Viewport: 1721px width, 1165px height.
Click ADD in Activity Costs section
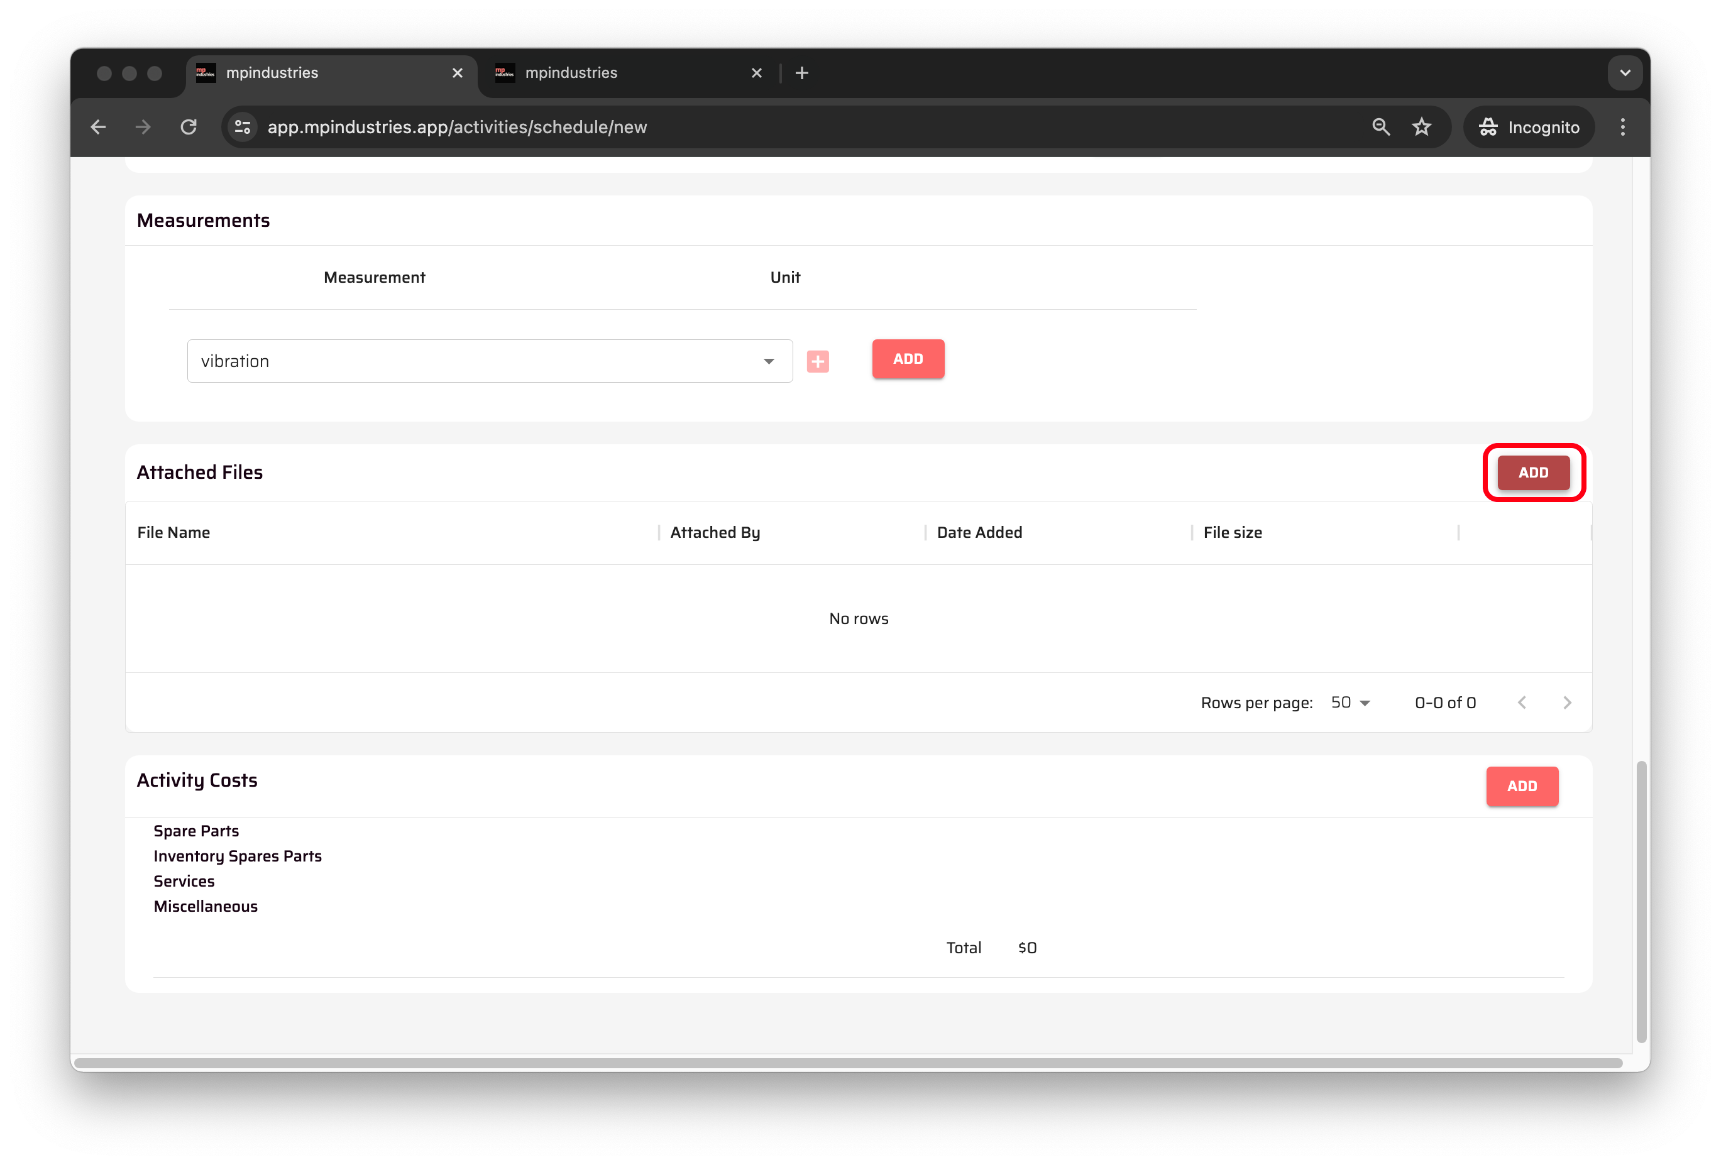pos(1522,786)
